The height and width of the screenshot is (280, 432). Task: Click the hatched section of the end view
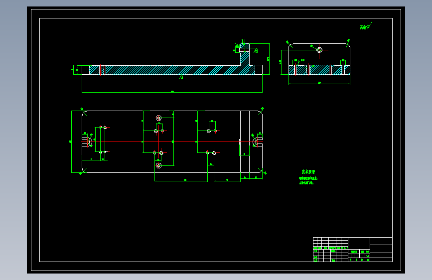click(x=319, y=70)
